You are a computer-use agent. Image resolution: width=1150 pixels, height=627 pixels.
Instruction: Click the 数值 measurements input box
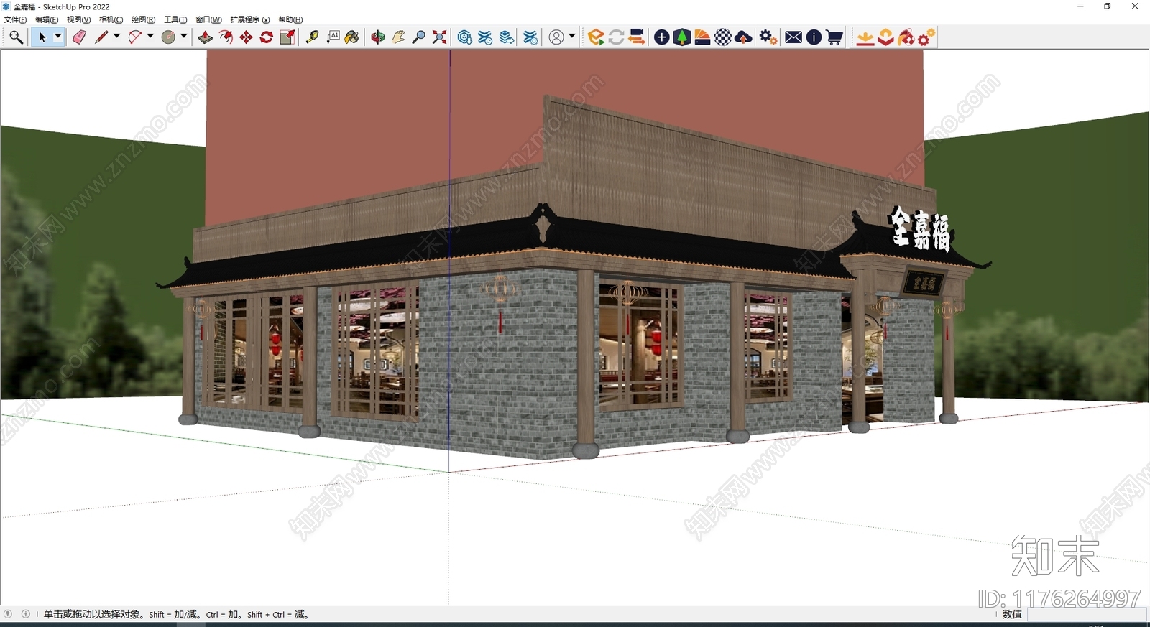click(x=1086, y=615)
